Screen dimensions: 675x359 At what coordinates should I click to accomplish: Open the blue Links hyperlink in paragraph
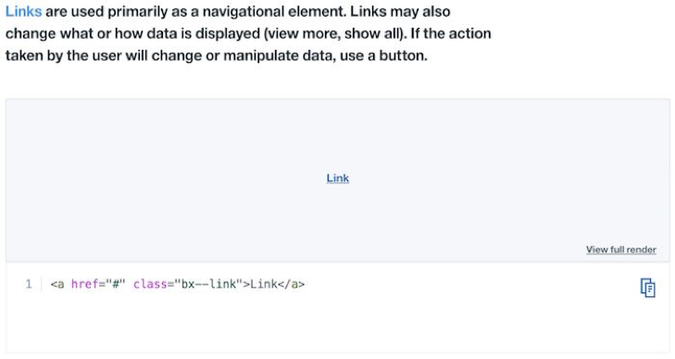(24, 12)
